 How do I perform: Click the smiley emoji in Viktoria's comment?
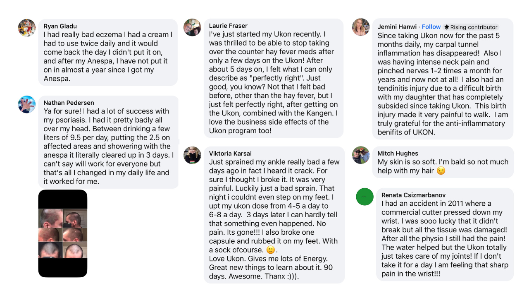click(271, 250)
